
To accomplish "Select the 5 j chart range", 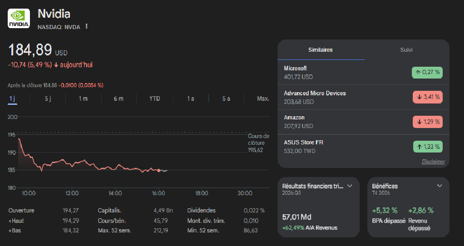I will tap(48, 98).
